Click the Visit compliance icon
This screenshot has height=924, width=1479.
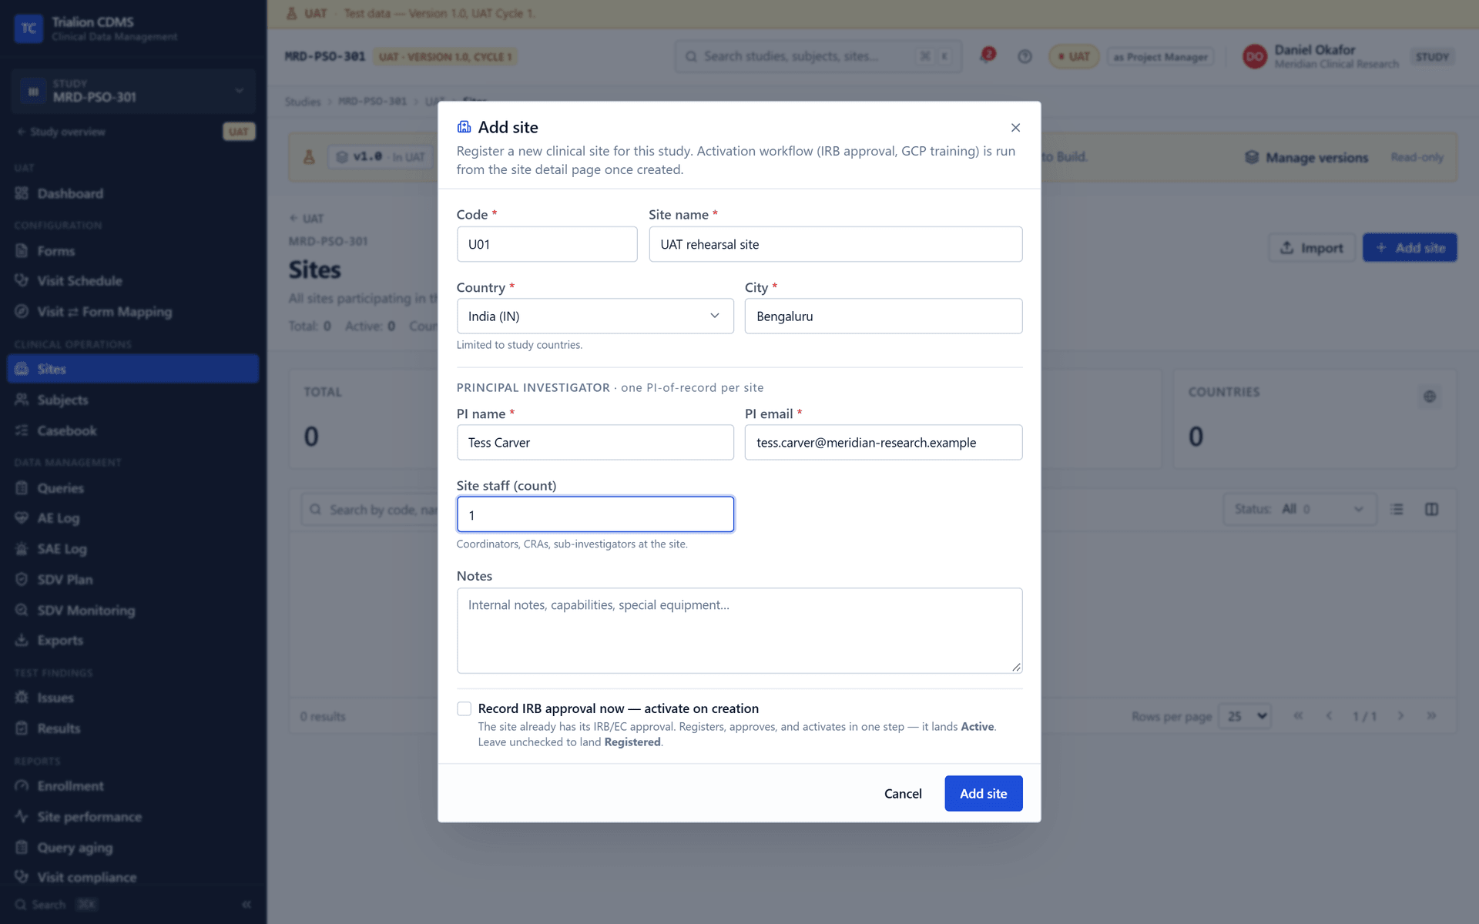[x=22, y=877]
